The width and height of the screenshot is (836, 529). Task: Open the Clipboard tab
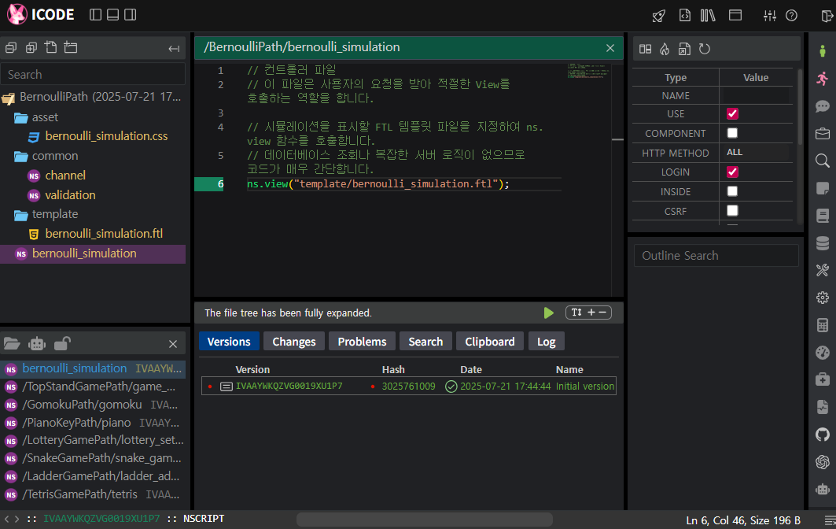coord(489,342)
